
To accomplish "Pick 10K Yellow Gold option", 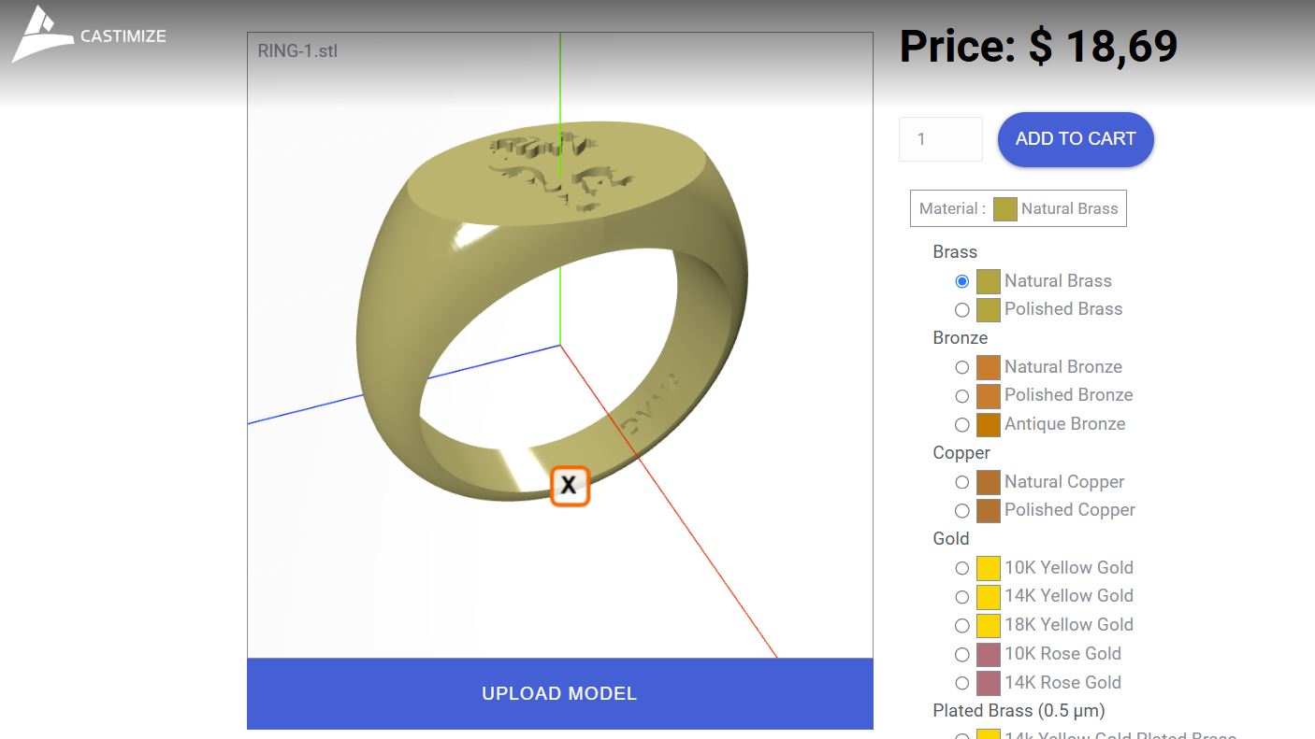I will point(961,568).
